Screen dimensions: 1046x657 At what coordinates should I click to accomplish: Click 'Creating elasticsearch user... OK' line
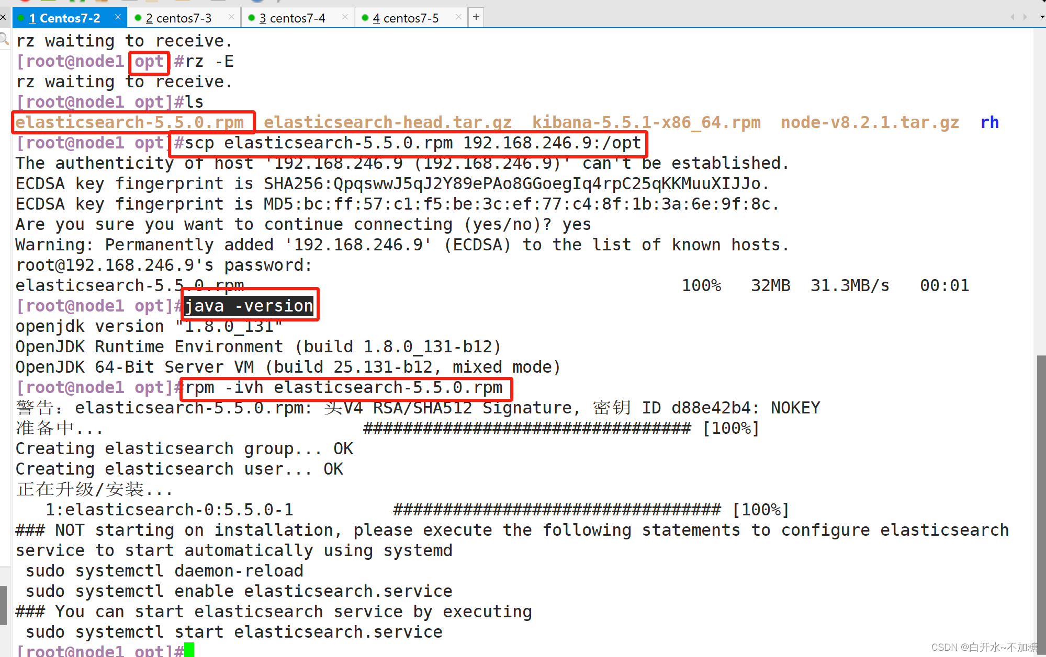coord(179,469)
